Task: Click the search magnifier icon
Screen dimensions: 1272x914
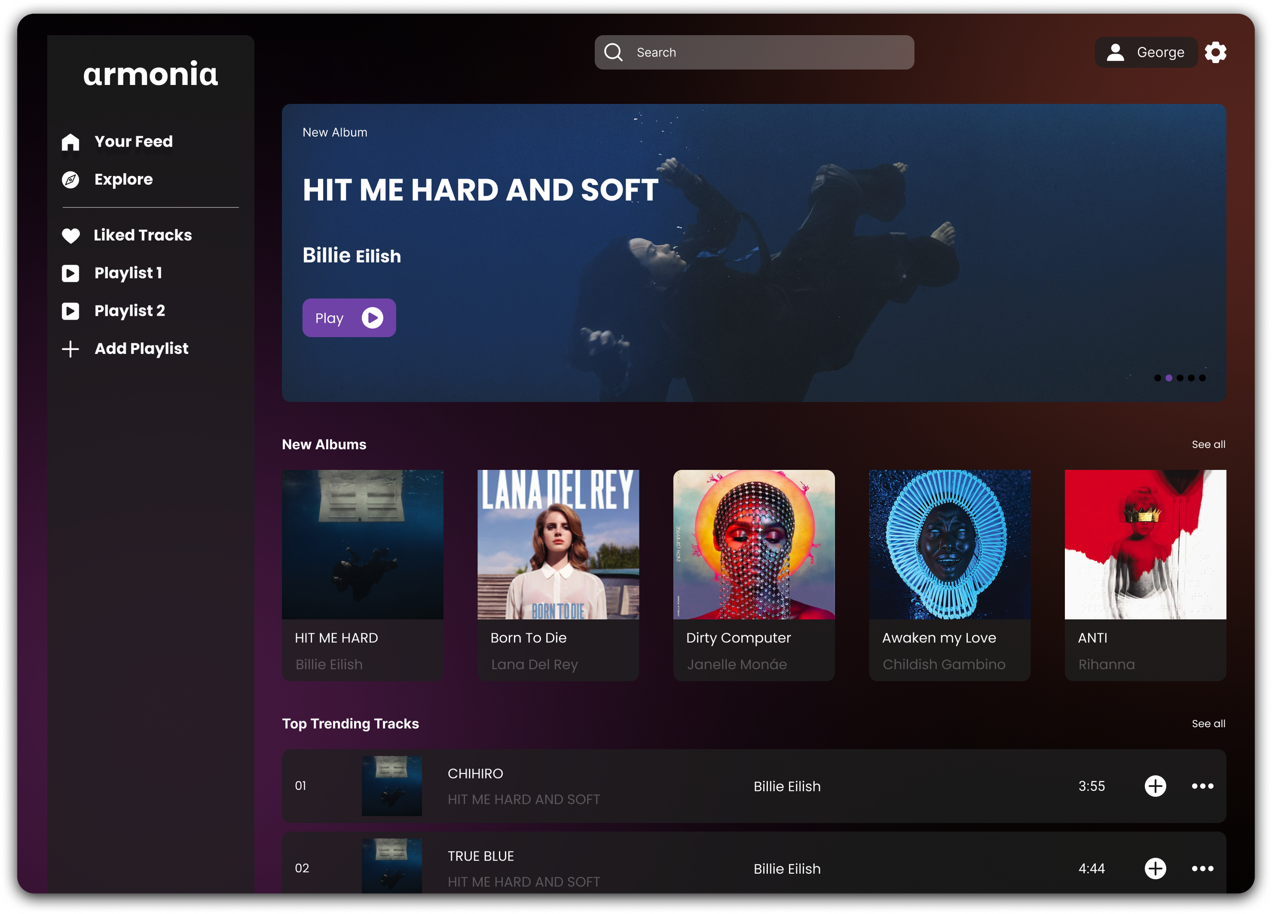Action: (x=613, y=52)
